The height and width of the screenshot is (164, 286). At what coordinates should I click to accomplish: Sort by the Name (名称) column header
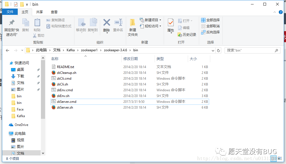click(x=55, y=59)
